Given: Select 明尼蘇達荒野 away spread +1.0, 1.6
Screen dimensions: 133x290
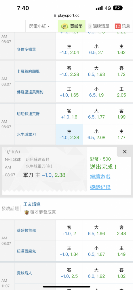Looking at the screenshot, I should coord(69,114).
